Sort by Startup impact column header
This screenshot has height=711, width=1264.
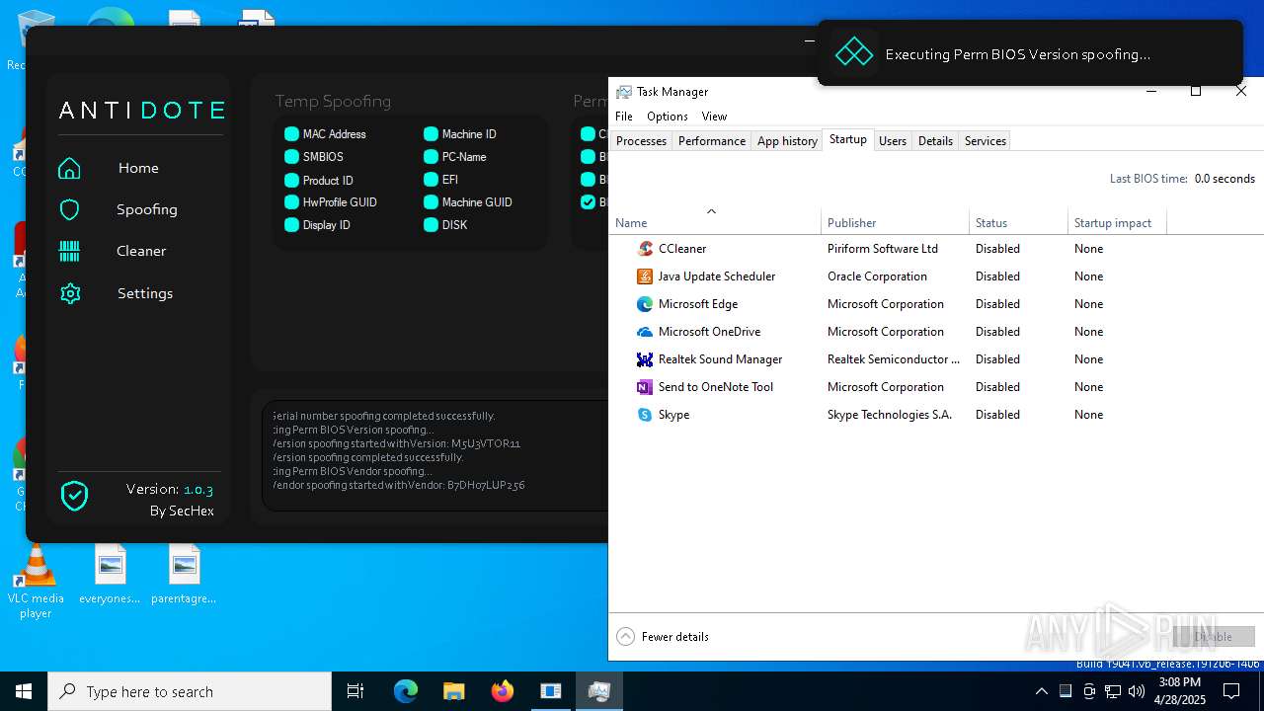[x=1117, y=223]
